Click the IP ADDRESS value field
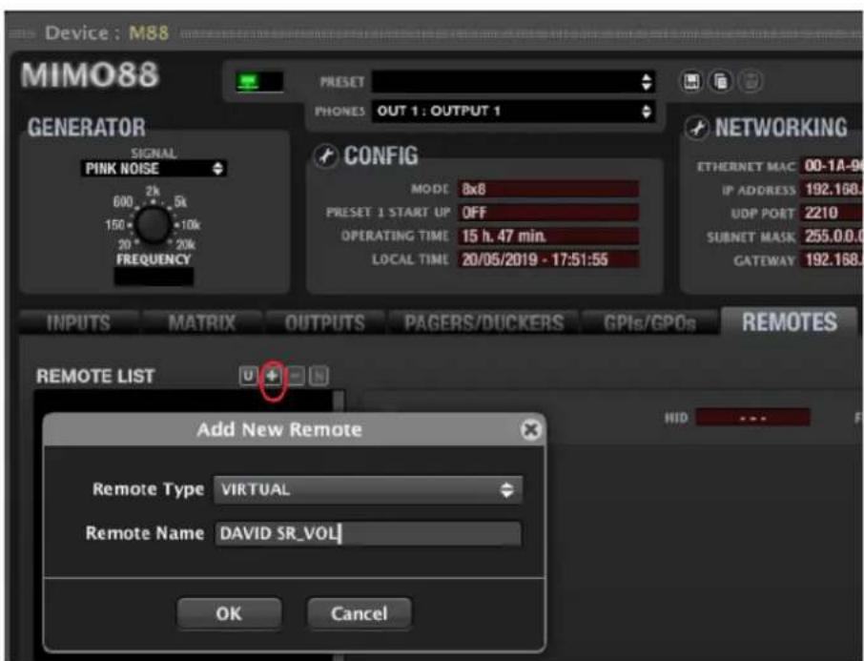864x661 pixels. [x=832, y=190]
